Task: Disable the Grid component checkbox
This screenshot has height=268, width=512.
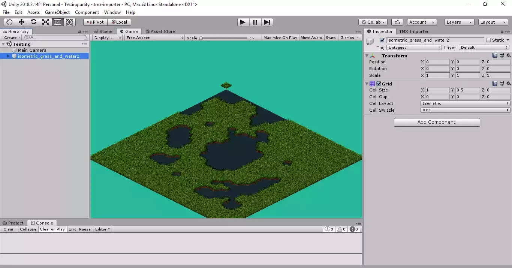Action: tap(379, 84)
